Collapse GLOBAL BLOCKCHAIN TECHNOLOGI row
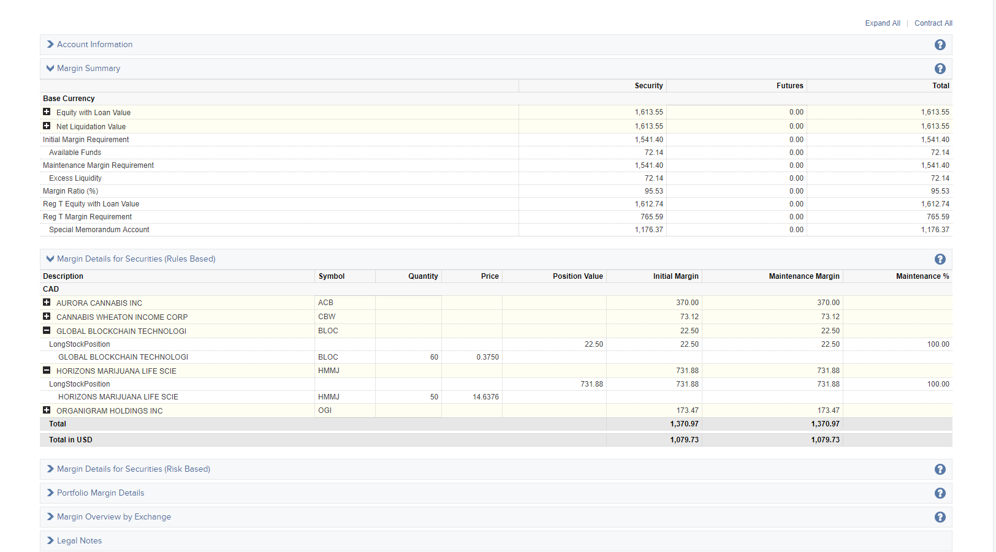996x552 pixels. coord(47,330)
